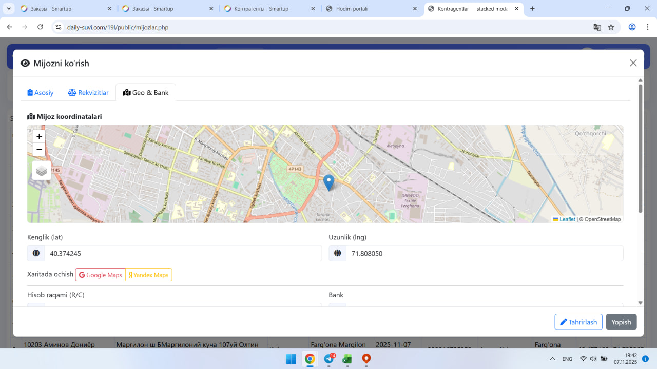The image size is (657, 369).
Task: Reload the current page
Action: (41, 27)
